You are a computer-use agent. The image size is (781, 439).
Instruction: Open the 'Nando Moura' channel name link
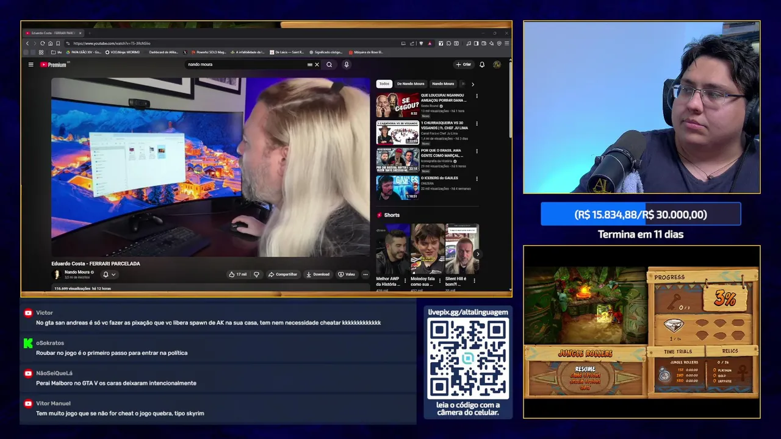[77, 272]
